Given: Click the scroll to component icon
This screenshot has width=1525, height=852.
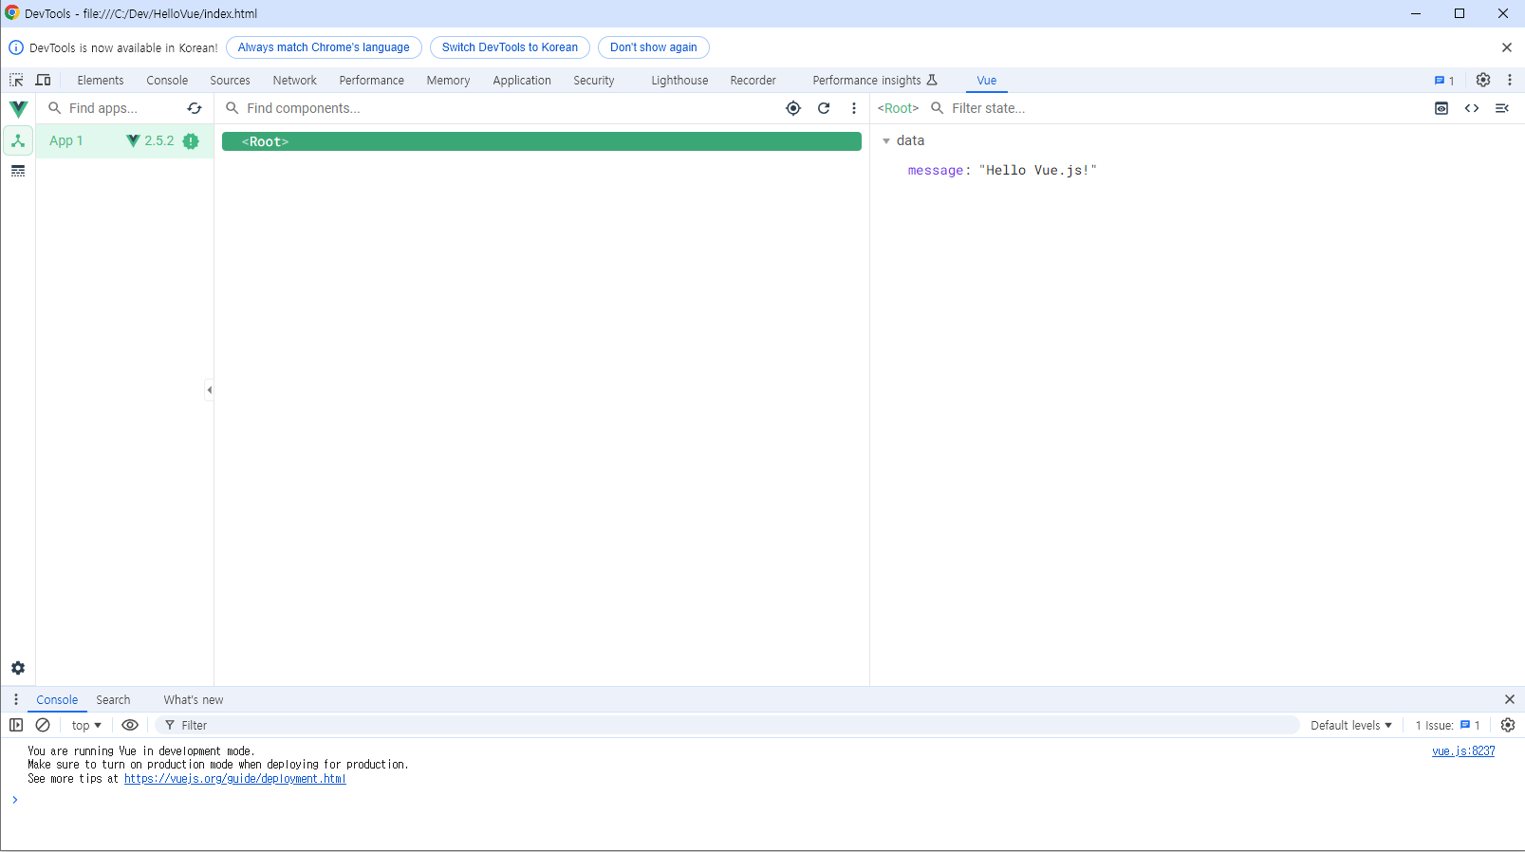Looking at the screenshot, I should click(1441, 108).
